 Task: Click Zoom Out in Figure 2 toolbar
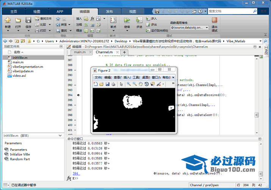click(135, 84)
